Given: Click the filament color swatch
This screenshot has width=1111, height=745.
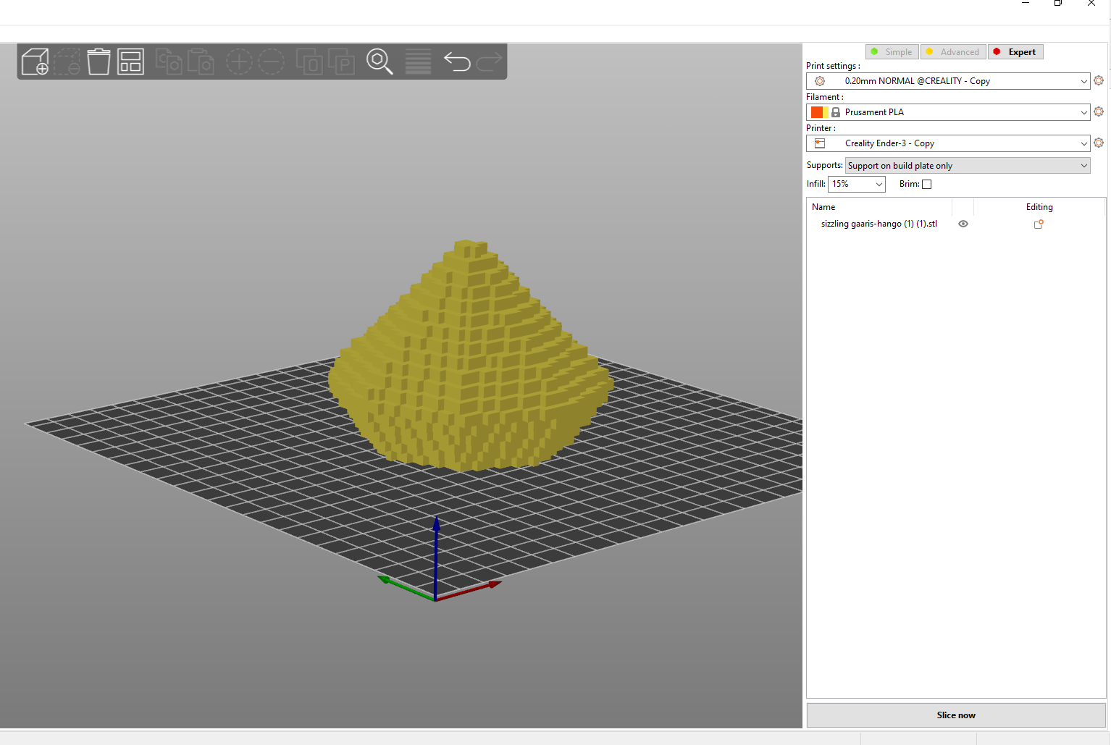Looking at the screenshot, I should point(820,112).
